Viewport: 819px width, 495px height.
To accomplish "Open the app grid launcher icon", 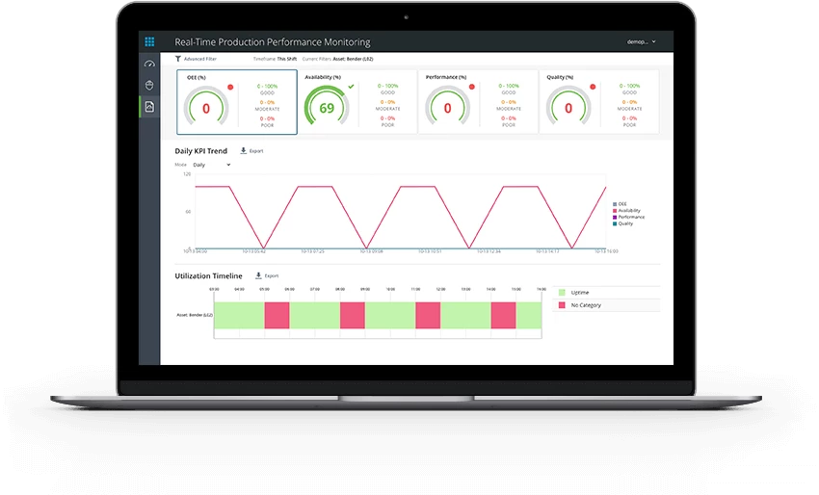I will click(149, 41).
